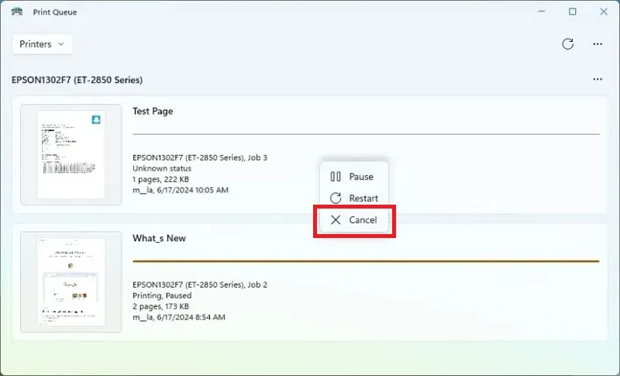Close the Print Queue window
Viewport: 620px width, 376px height.
click(604, 12)
